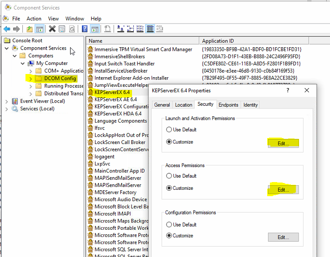Switch to the Identity tab
The height and width of the screenshot is (257, 330).
click(250, 105)
